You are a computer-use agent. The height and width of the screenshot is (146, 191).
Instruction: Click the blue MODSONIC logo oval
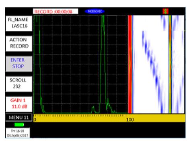pyautogui.click(x=94, y=11)
